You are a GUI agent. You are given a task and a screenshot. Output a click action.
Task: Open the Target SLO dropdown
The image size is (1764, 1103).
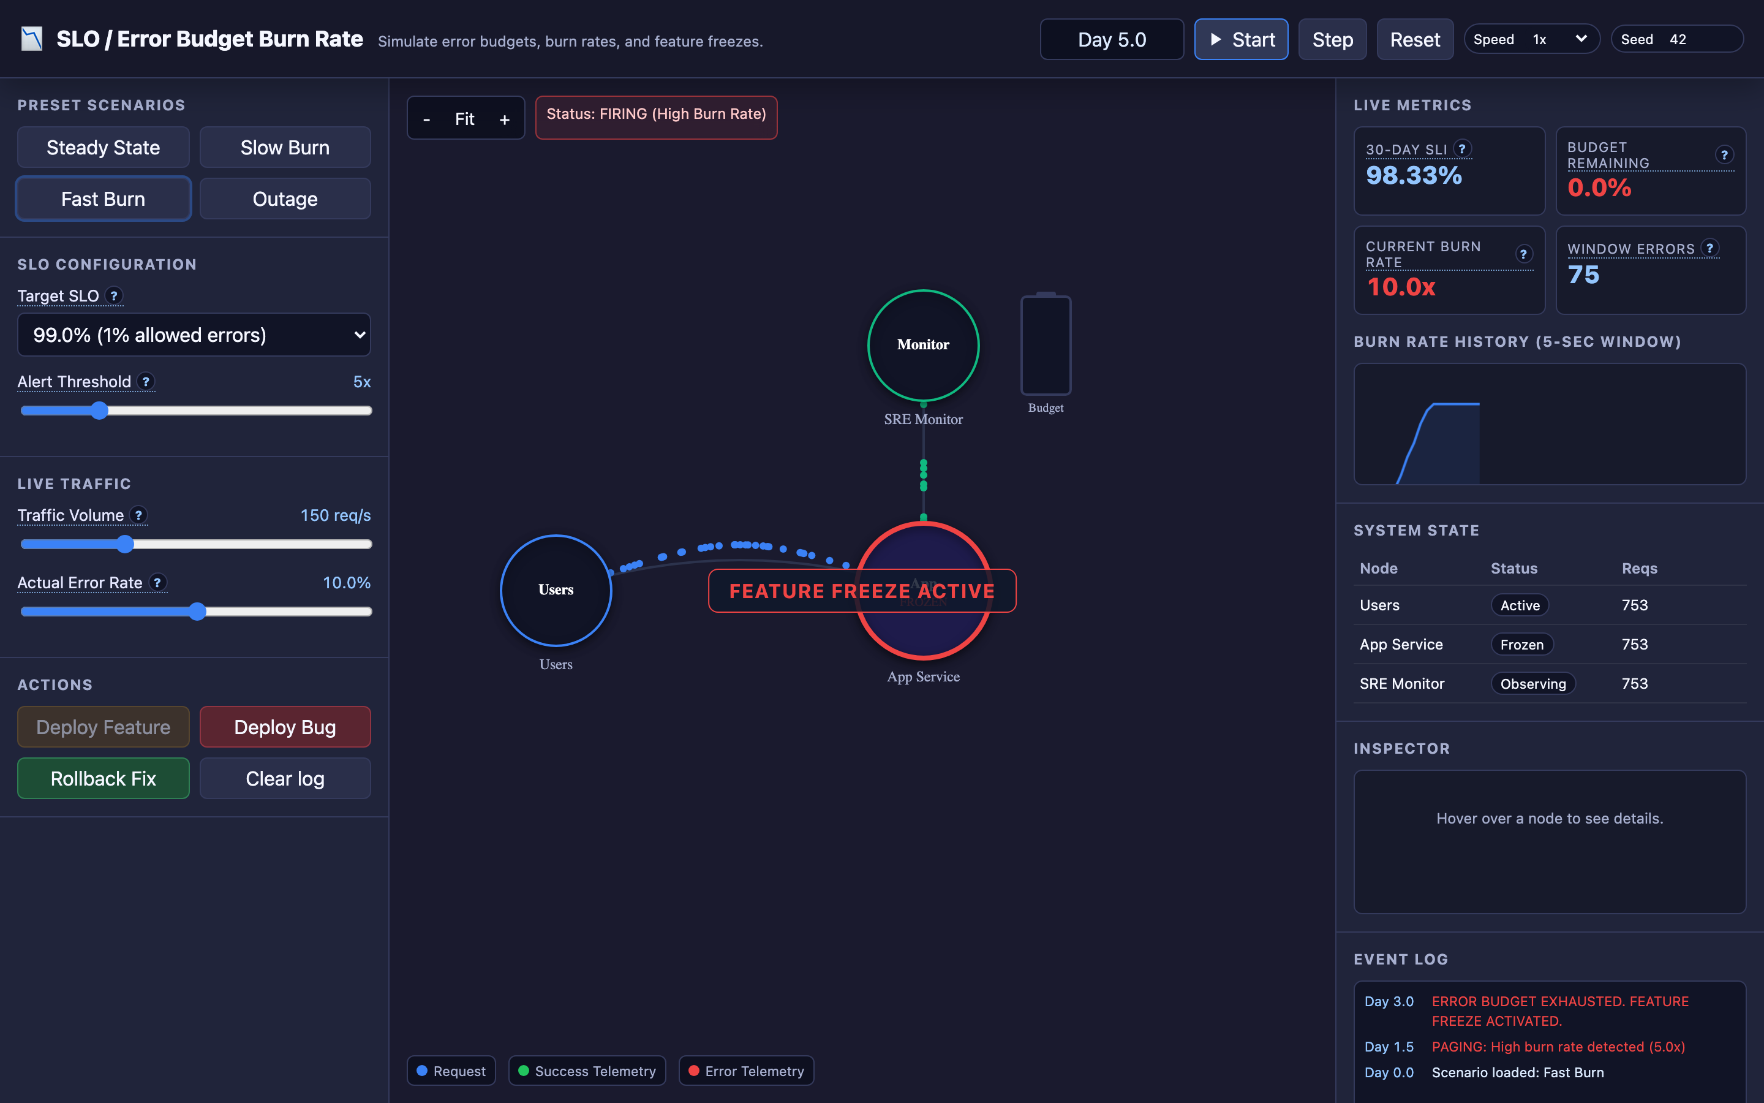click(x=194, y=335)
